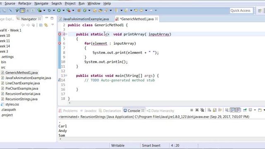Select styles.css file in Navigator

[12, 104]
